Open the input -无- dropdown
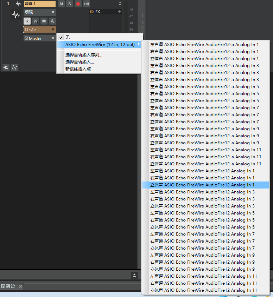The image size is (273, 297). pos(40,29)
